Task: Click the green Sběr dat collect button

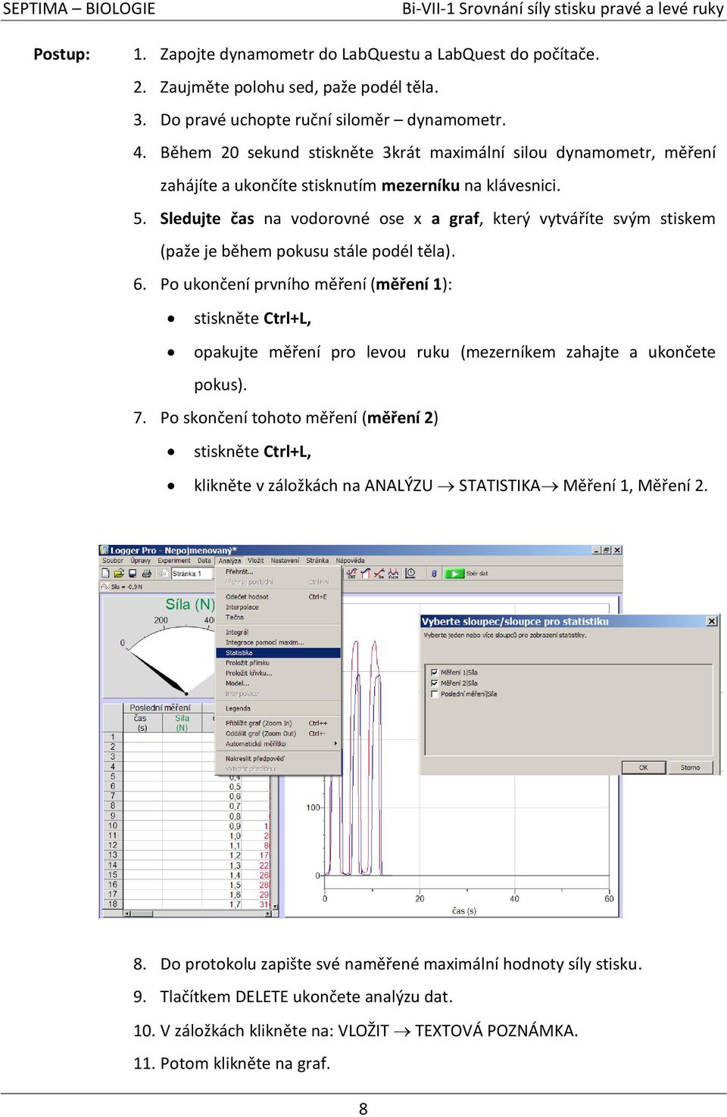Action: point(454,574)
